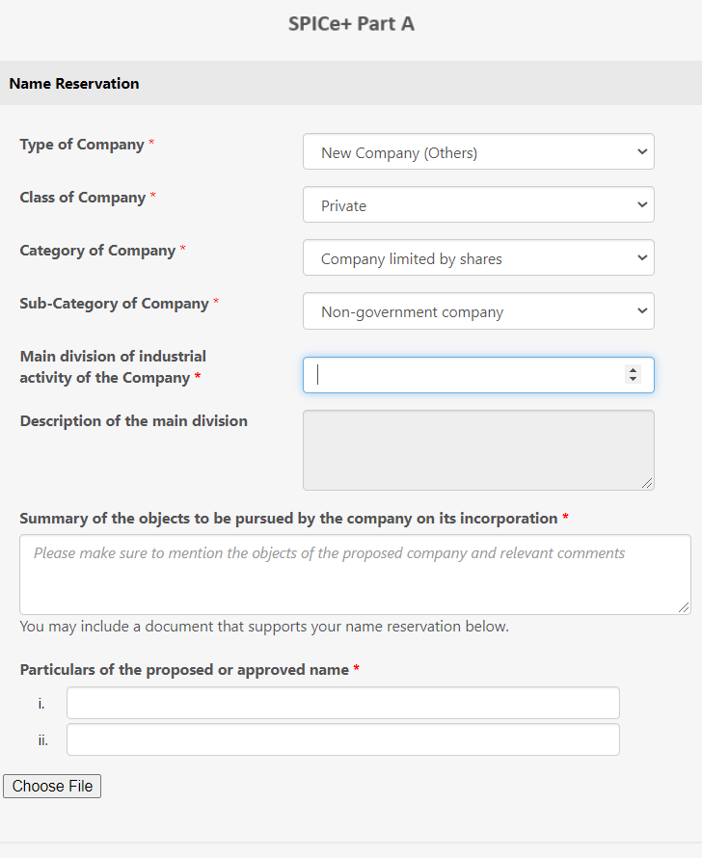Click the Type of Company label
Image resolution: width=702 pixels, height=858 pixels.
[x=82, y=145]
